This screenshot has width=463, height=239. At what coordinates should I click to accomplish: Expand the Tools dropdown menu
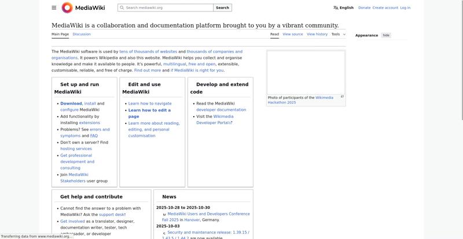[x=338, y=34]
